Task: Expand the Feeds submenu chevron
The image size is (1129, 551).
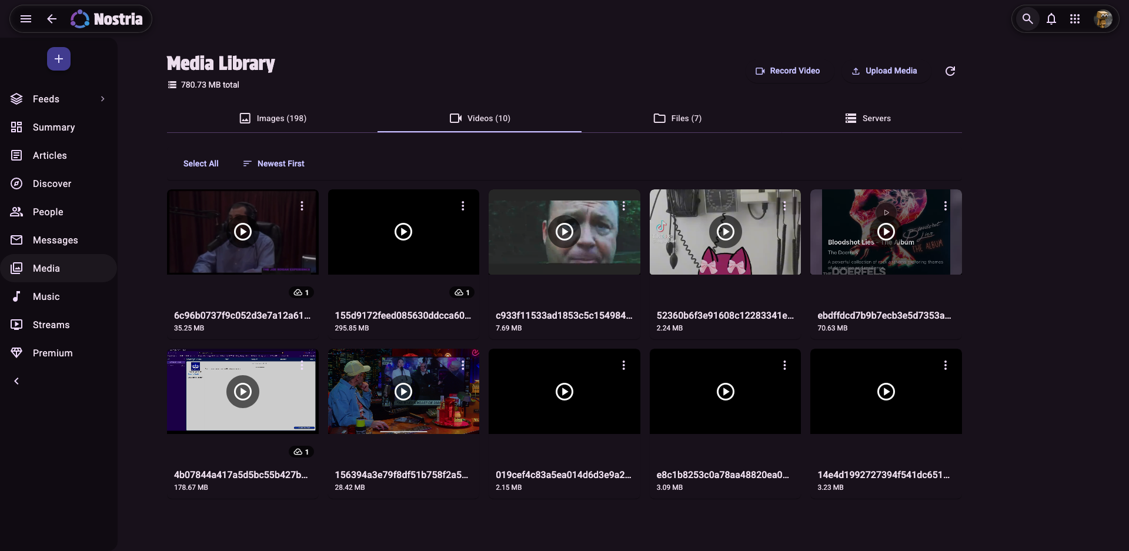Action: pos(102,99)
